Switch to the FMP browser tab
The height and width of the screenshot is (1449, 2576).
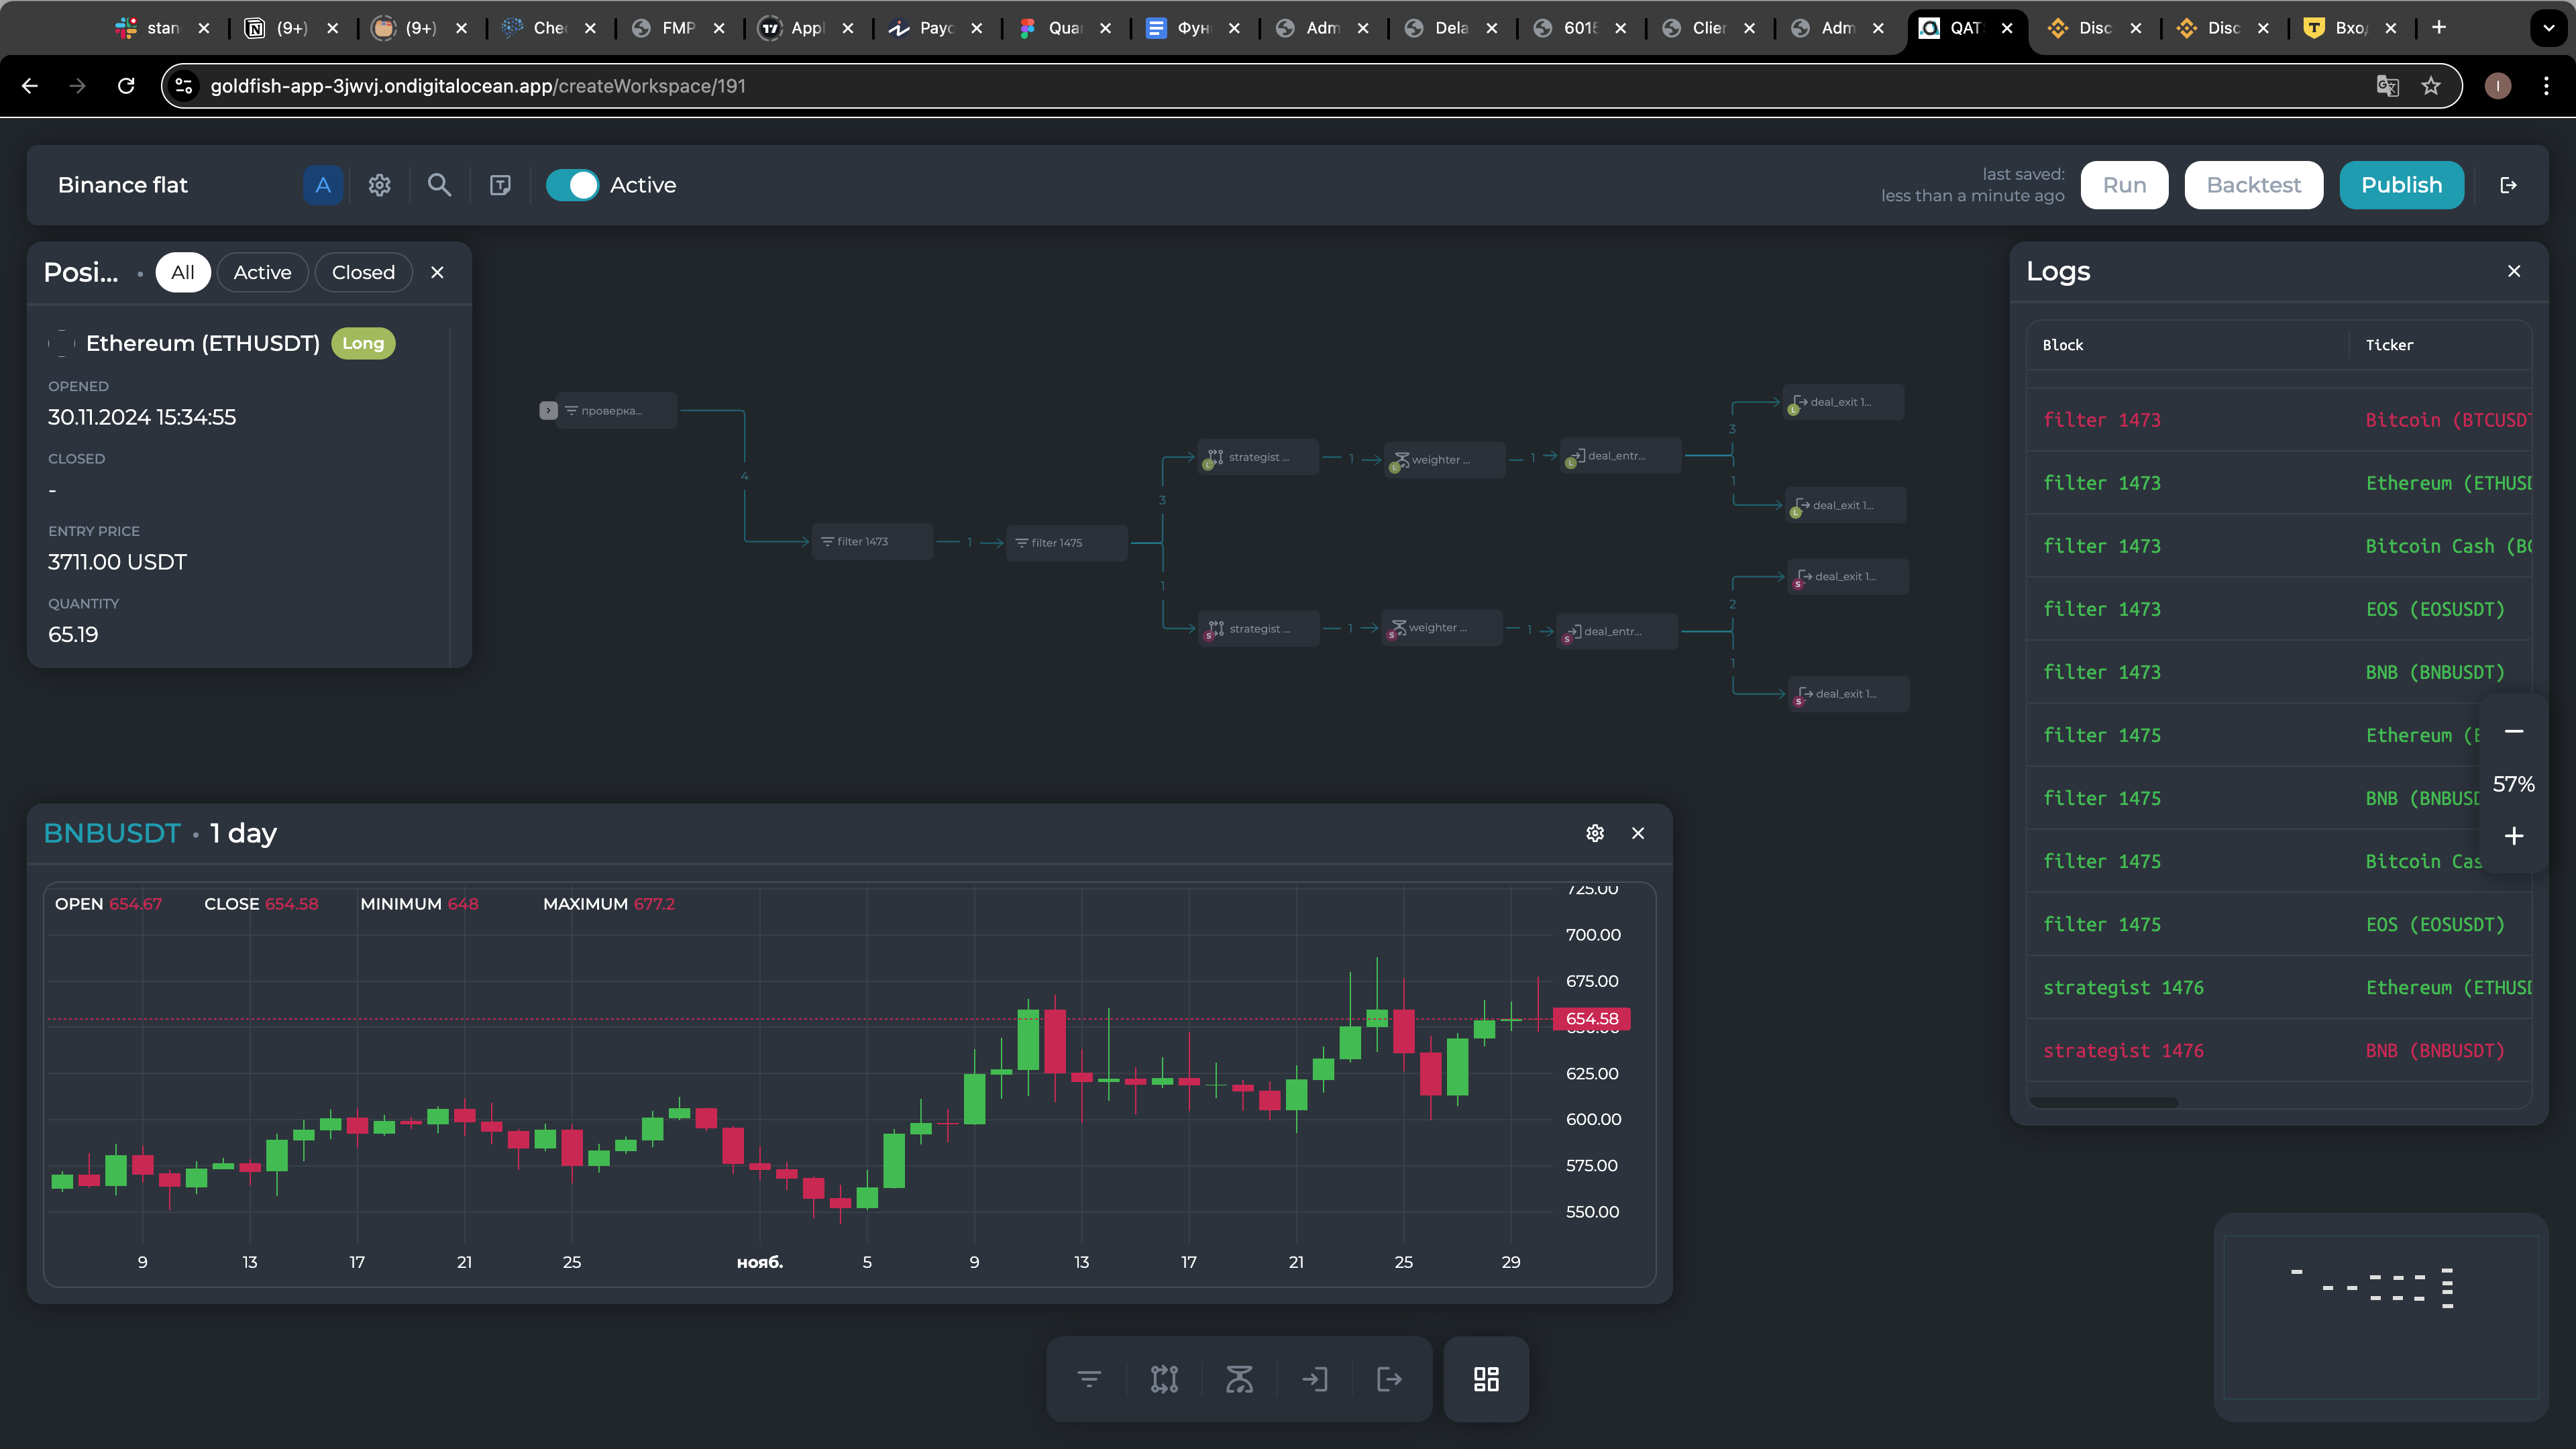click(677, 28)
